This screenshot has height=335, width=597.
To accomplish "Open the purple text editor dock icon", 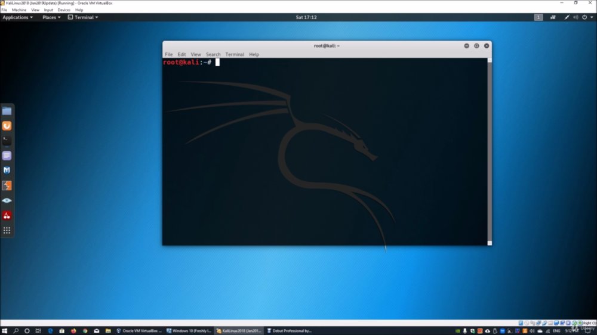I will [7, 156].
